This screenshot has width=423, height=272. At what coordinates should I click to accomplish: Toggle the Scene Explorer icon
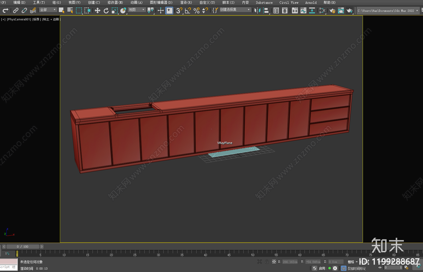tap(276, 10)
